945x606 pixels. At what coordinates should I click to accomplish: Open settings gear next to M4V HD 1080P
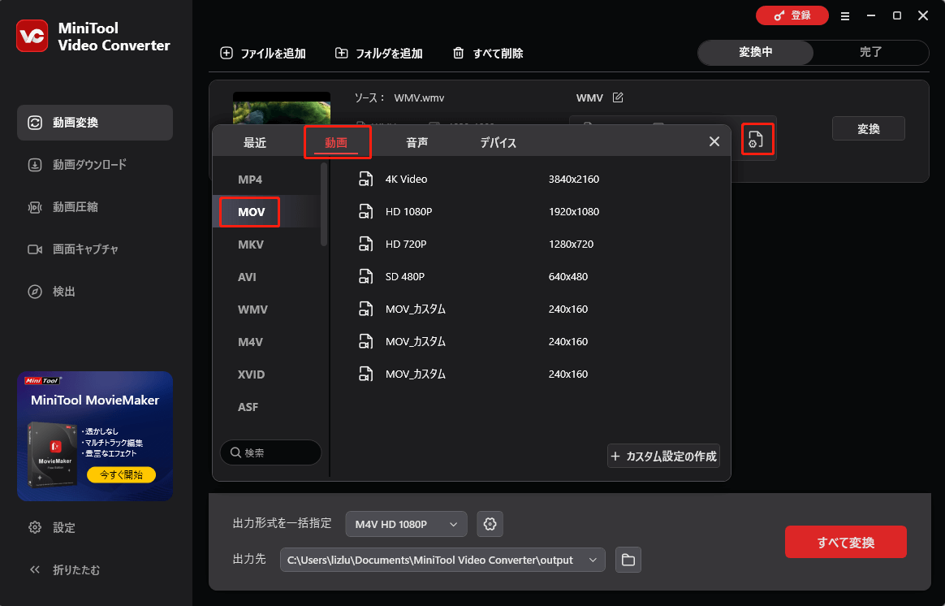490,524
